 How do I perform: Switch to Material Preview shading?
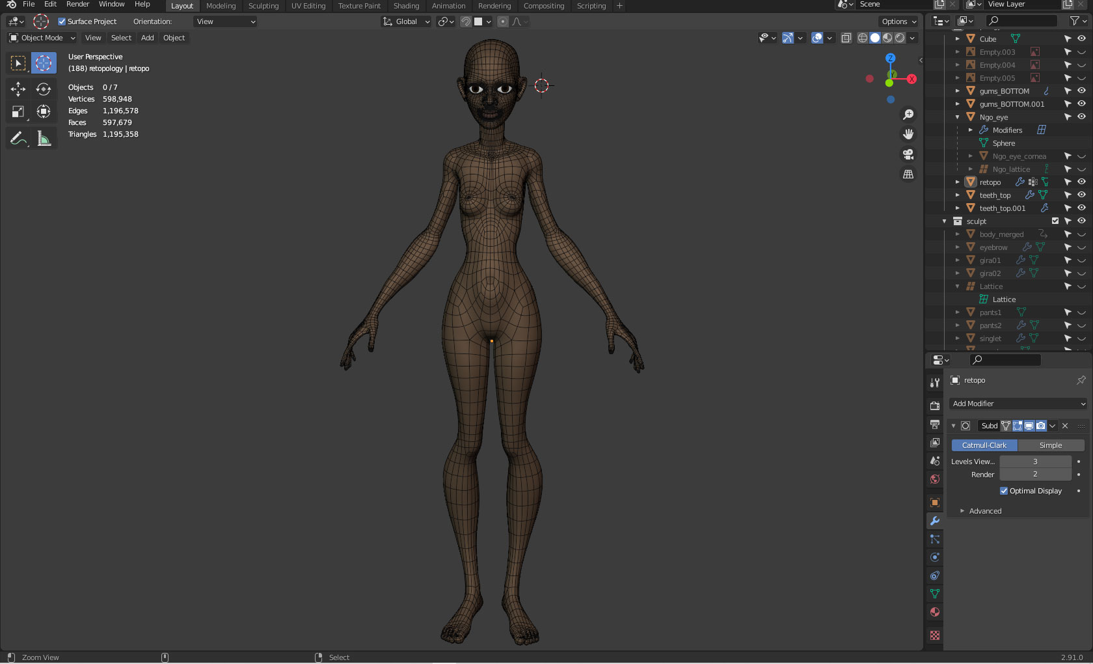887,38
